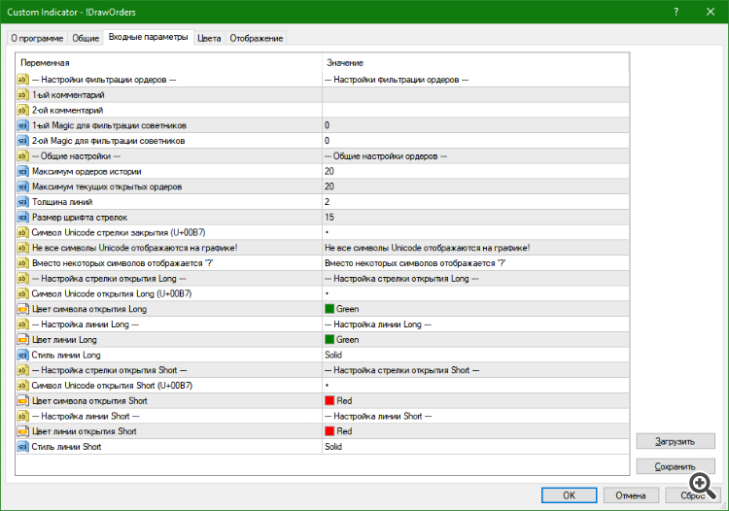Select value 2 of 'Толщина линий'
This screenshot has height=511, width=729.
point(327,202)
